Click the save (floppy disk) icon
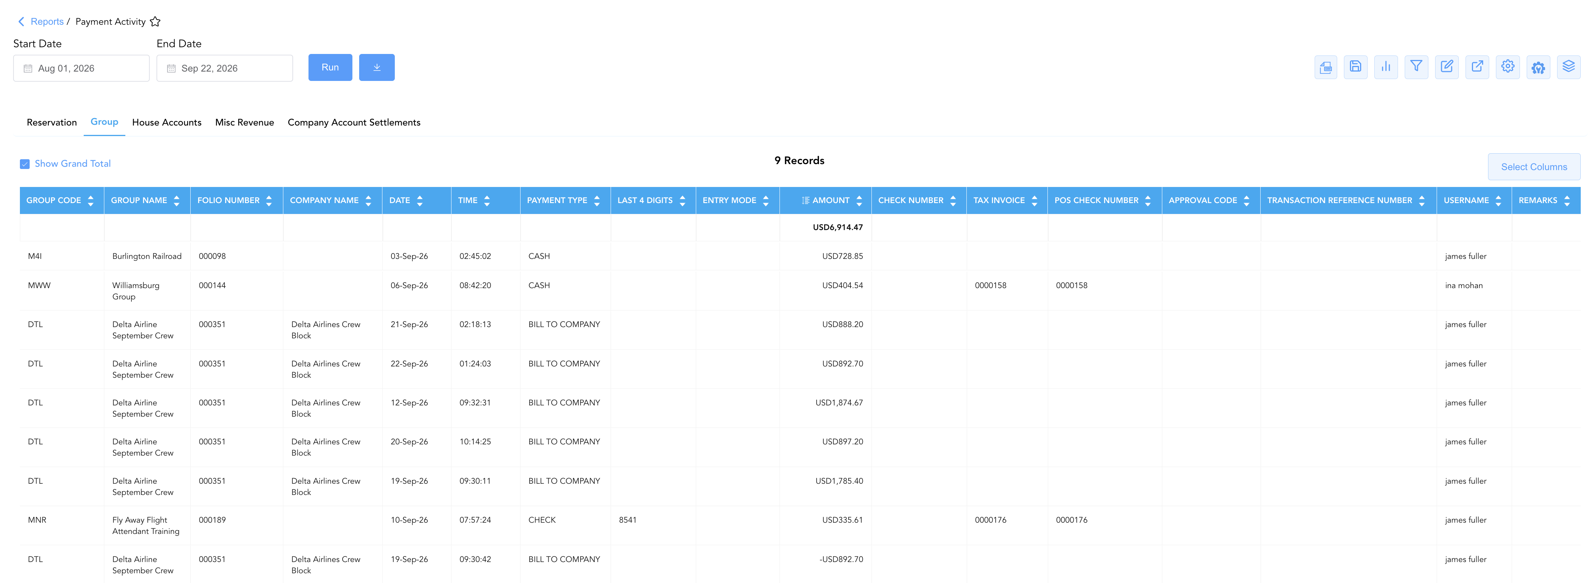The image size is (1589, 583). (x=1355, y=67)
